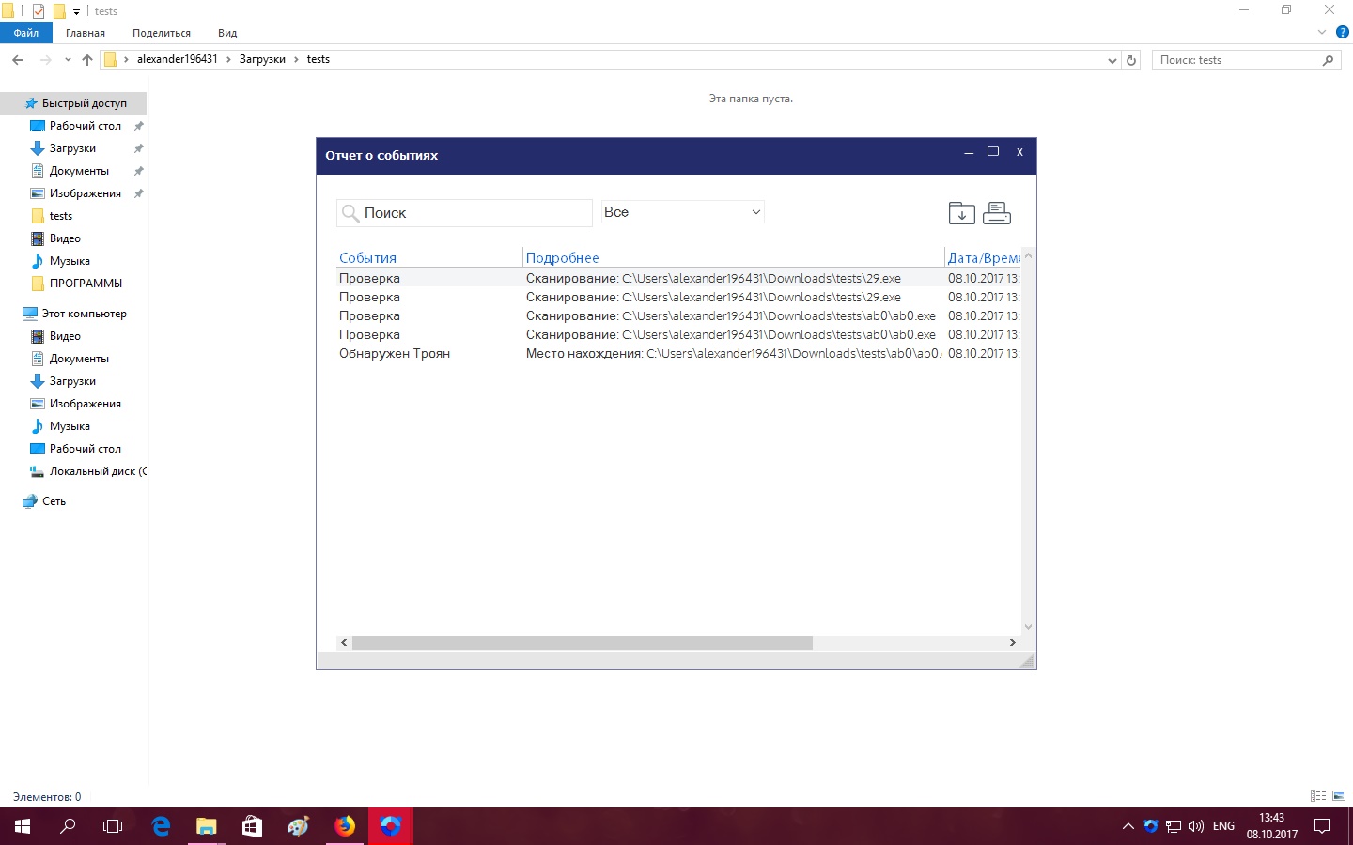
Task: Export the event report to a file
Action: tap(961, 213)
